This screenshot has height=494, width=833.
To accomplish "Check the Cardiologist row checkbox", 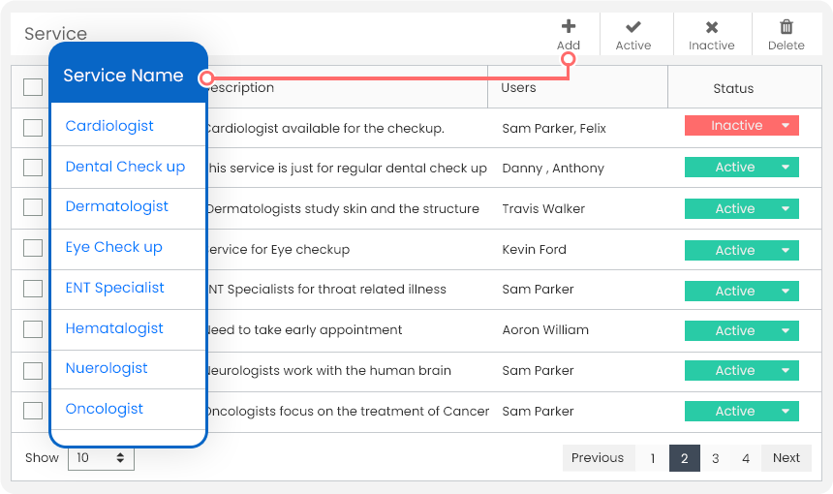I will pos(33,128).
